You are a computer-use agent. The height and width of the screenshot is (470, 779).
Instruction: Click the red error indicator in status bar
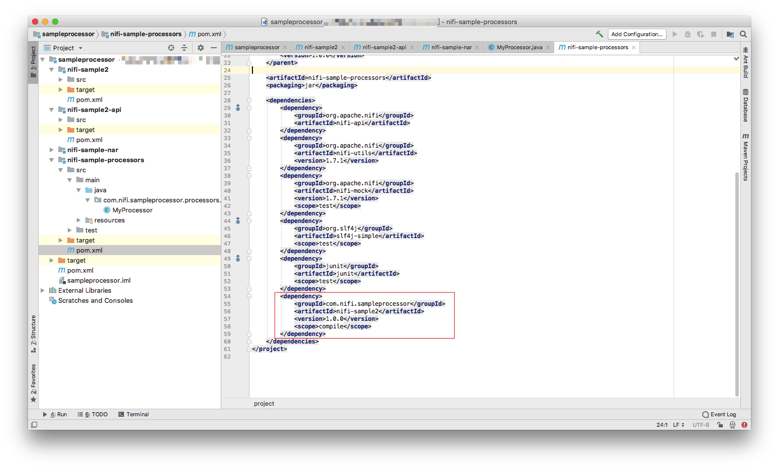click(744, 425)
